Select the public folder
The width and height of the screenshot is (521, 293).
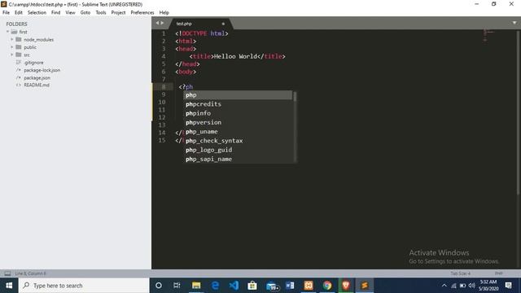(30, 47)
